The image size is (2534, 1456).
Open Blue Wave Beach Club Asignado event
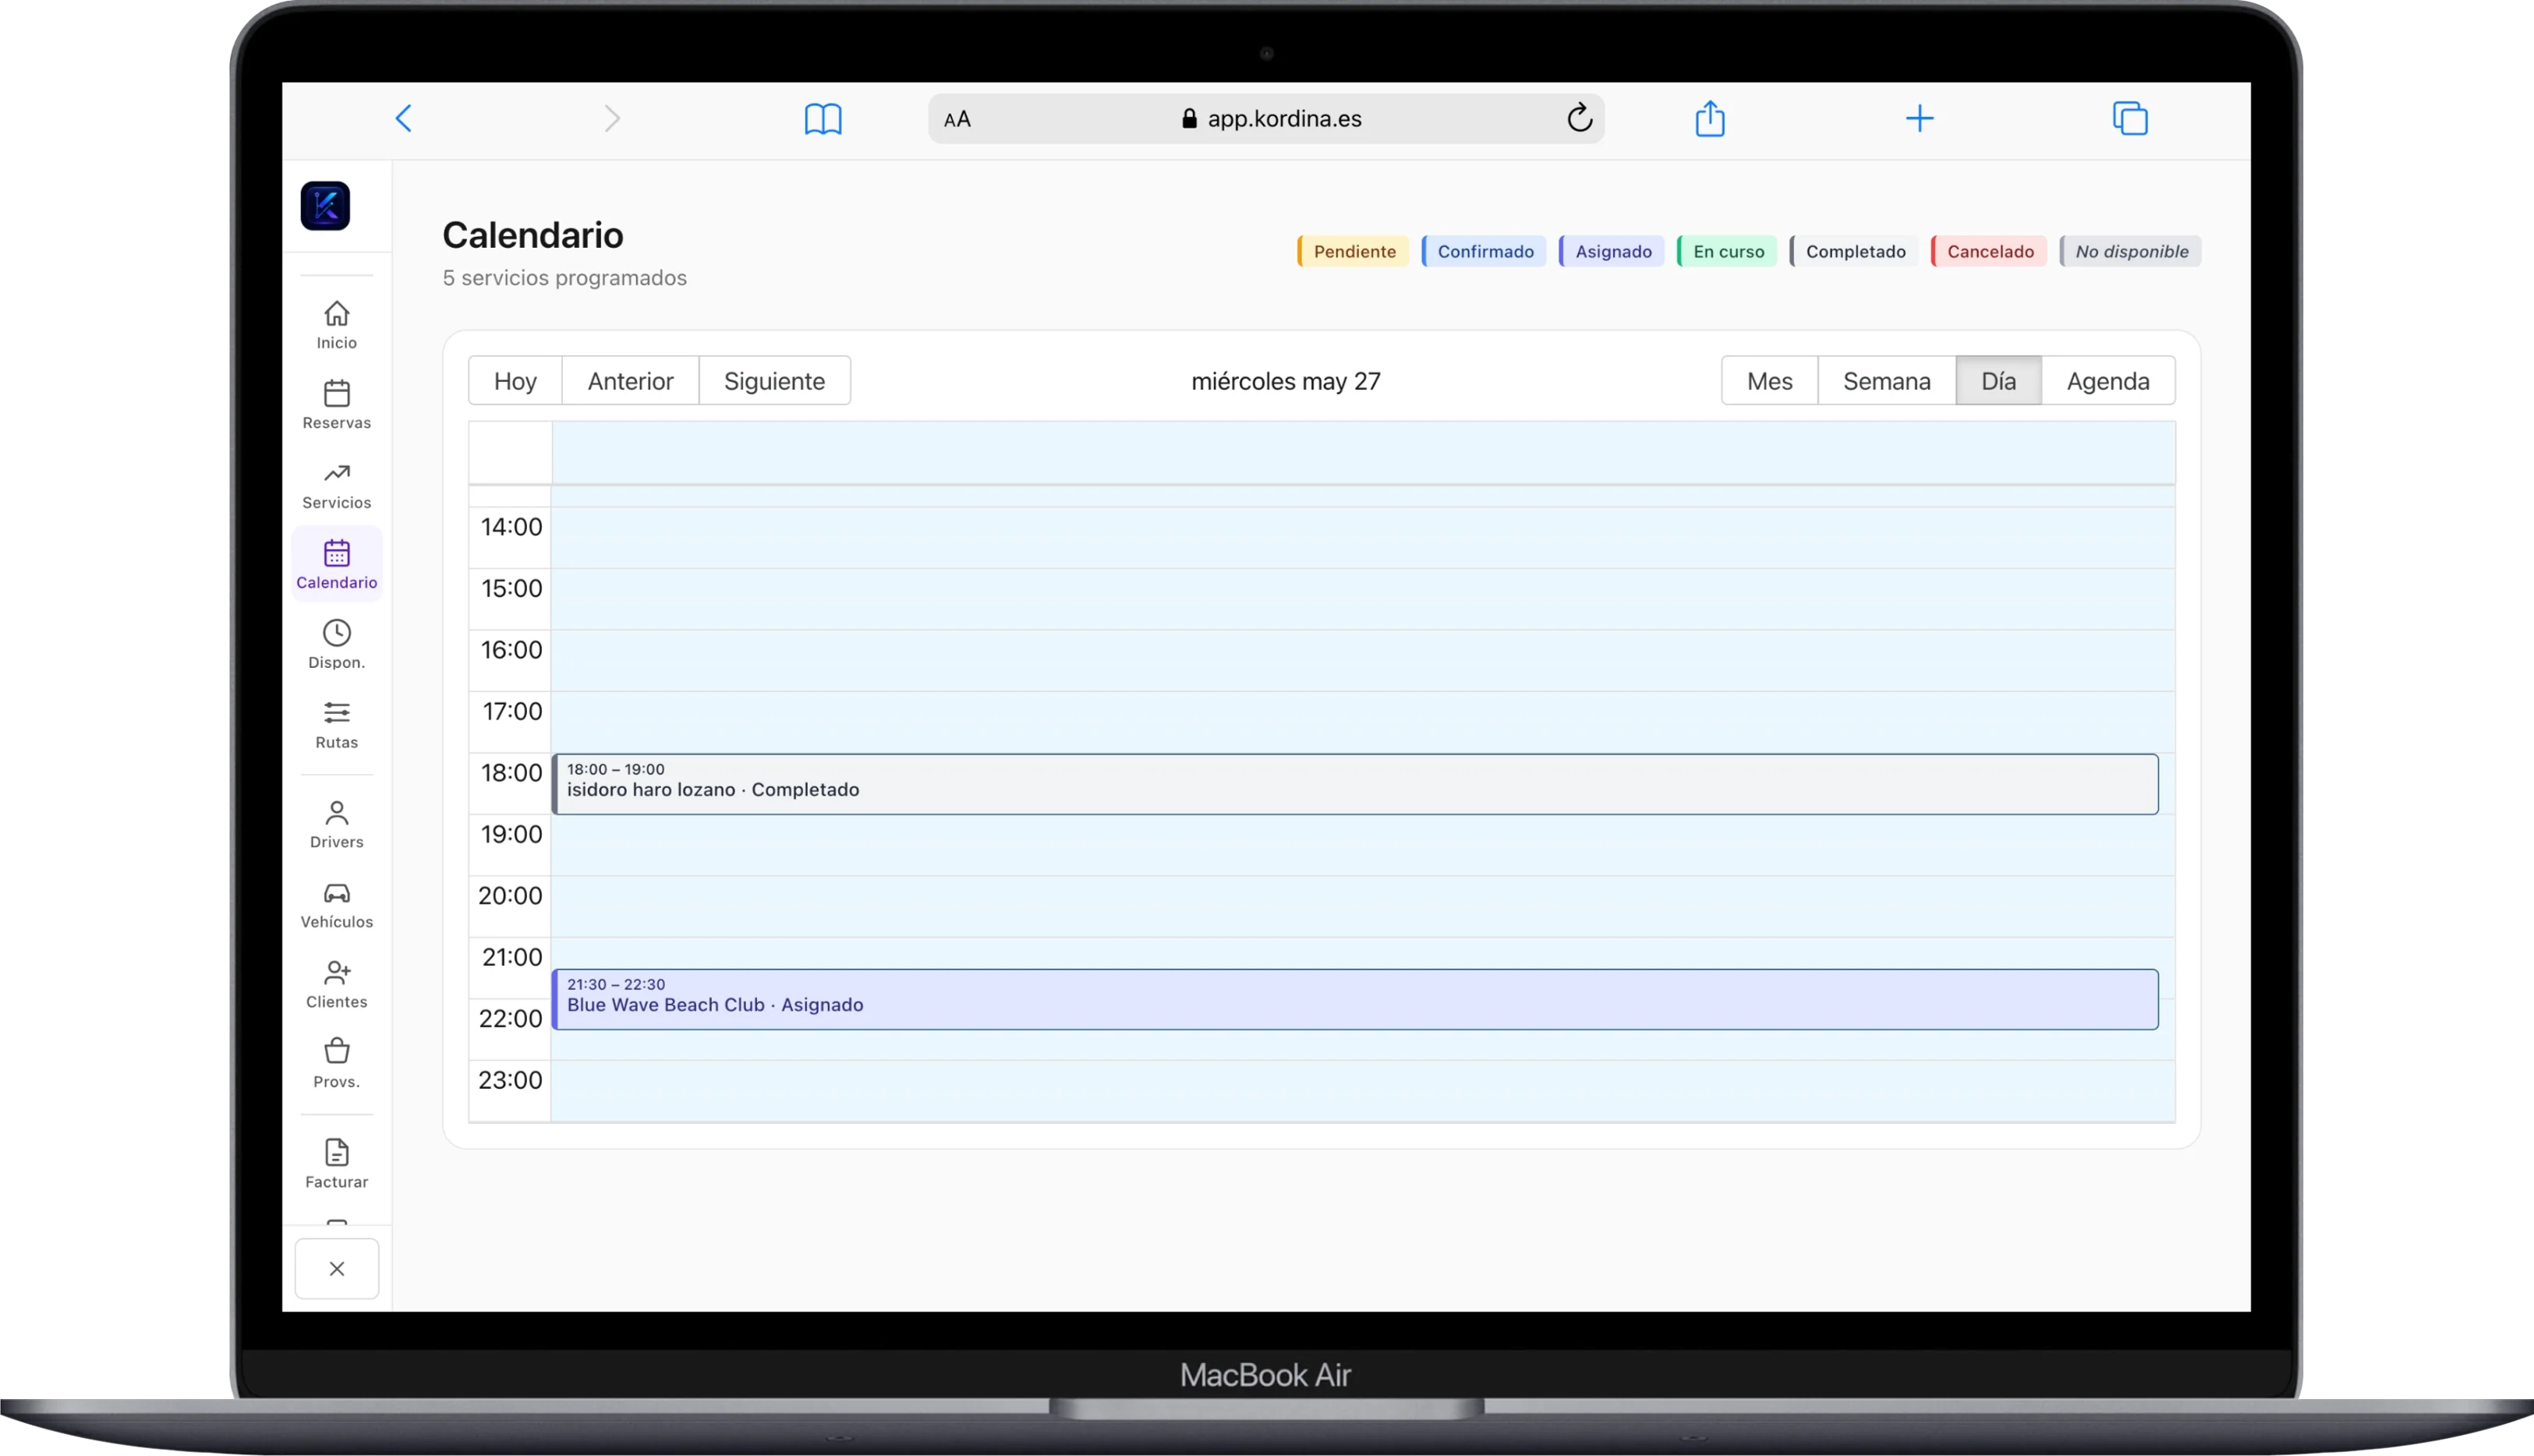tap(1355, 999)
